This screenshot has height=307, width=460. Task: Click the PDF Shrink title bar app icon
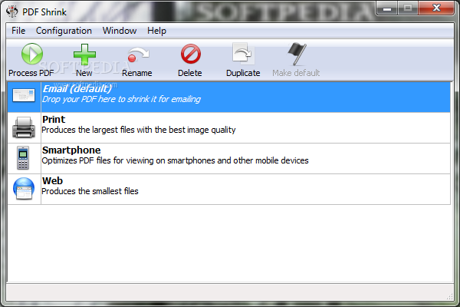pos(12,12)
